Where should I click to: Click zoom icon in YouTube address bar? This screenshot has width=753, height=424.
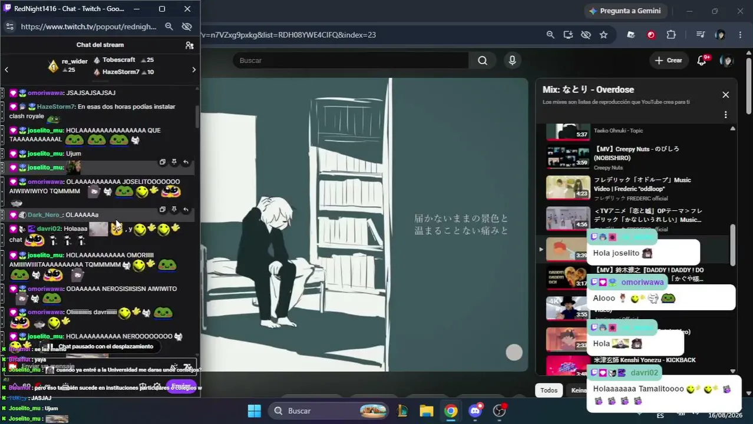(550, 35)
